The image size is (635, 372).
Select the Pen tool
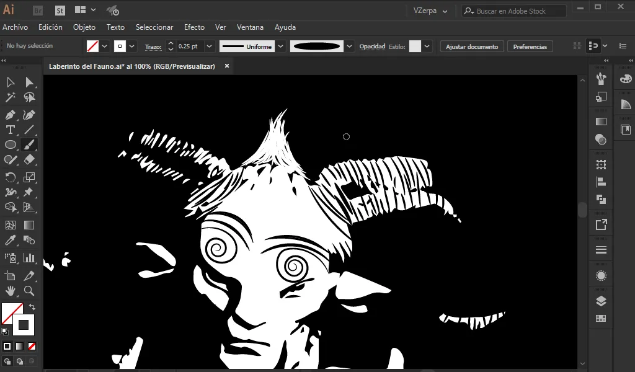11,115
